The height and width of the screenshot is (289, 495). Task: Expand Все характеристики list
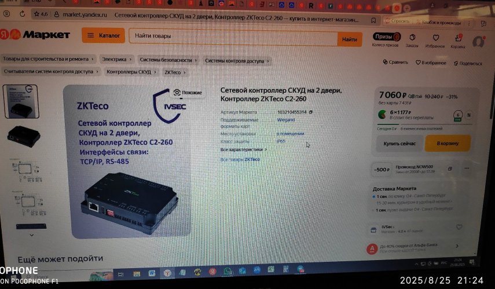[243, 149]
